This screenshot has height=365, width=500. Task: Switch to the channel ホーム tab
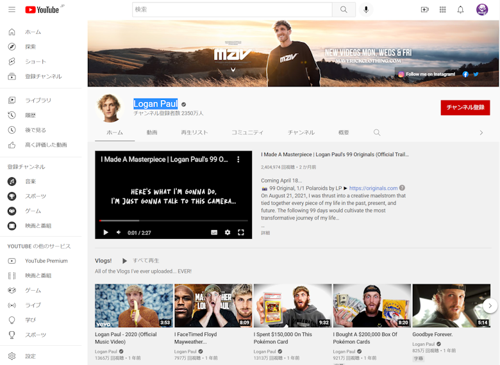(115, 133)
